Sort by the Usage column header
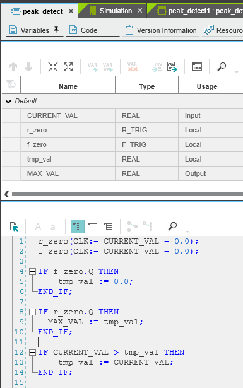Viewport: 243px width, 388px height. click(x=207, y=86)
